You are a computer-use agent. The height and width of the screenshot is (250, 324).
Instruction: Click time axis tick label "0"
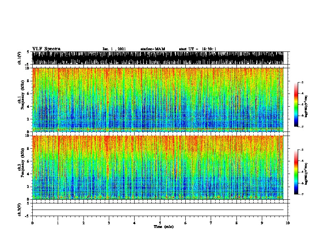click(x=32, y=223)
